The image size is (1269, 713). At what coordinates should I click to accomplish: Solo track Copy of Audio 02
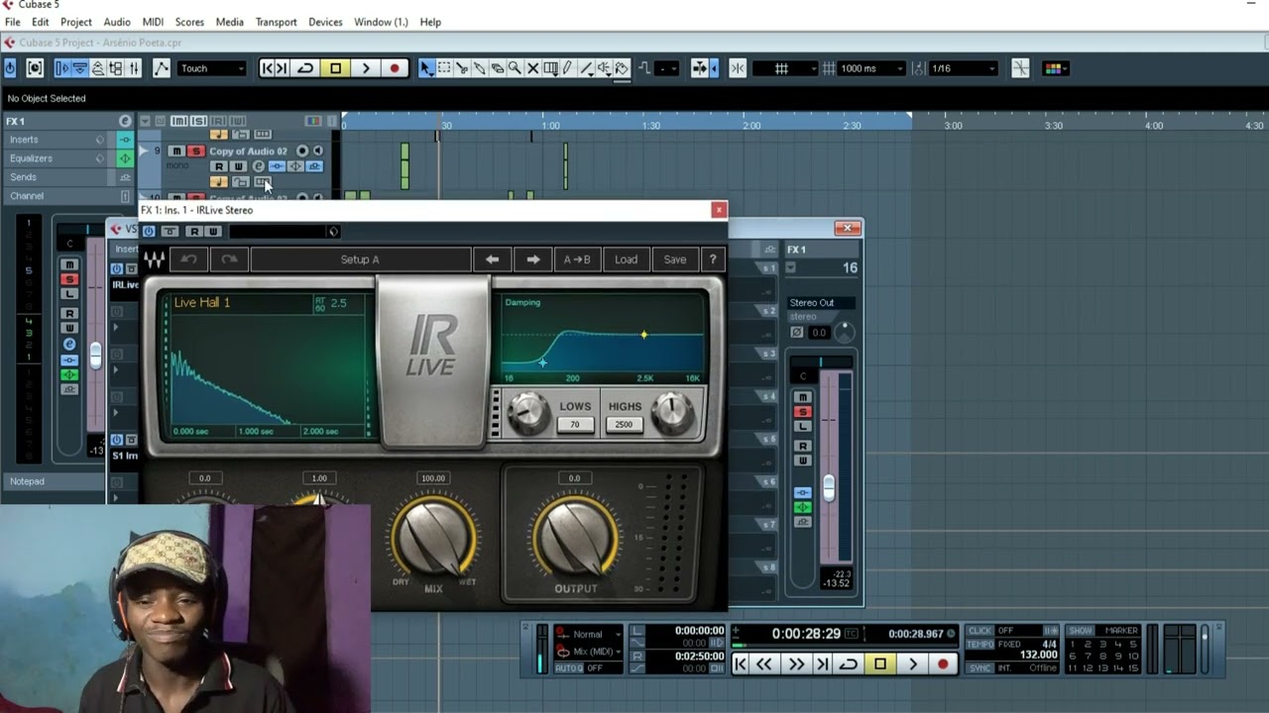[196, 151]
